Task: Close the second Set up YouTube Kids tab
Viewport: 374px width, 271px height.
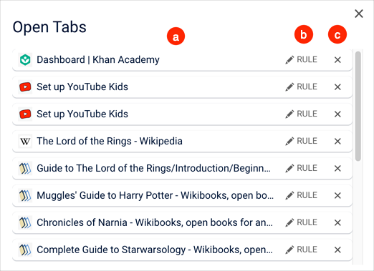Action: 337,114
